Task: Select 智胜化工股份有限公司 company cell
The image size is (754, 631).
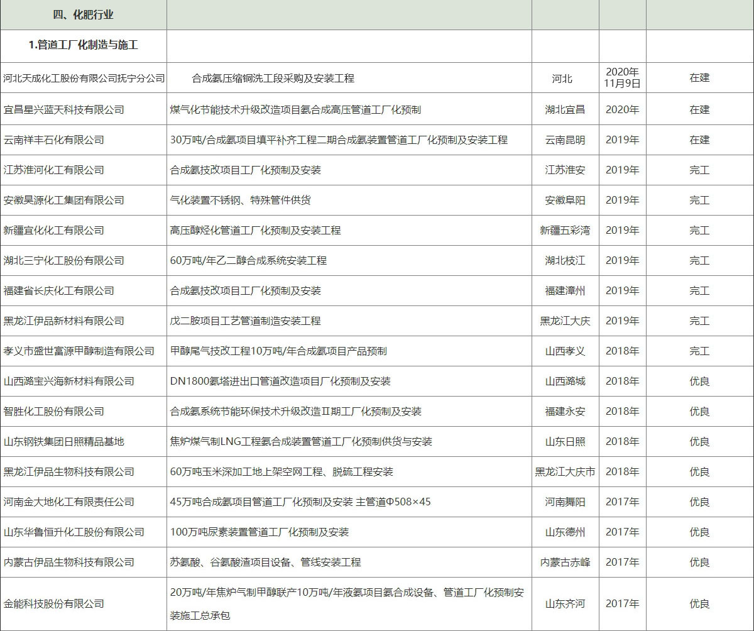Action: pos(53,411)
